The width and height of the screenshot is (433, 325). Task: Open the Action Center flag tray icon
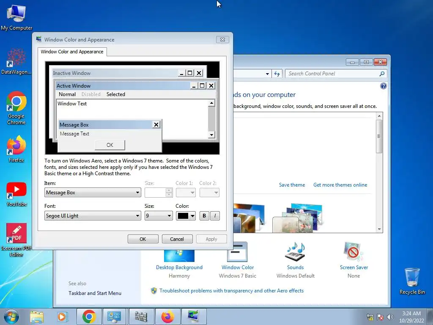point(380,317)
